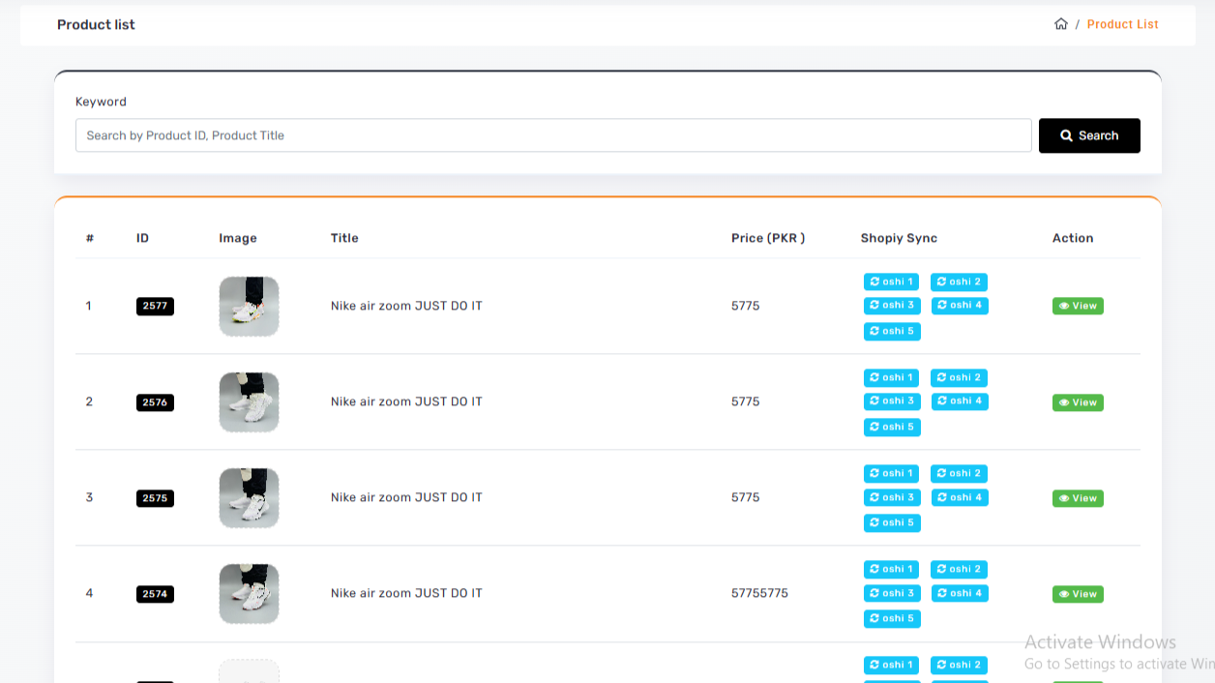This screenshot has width=1215, height=683.
Task: Click the title of product row 3
Action: coord(406,497)
